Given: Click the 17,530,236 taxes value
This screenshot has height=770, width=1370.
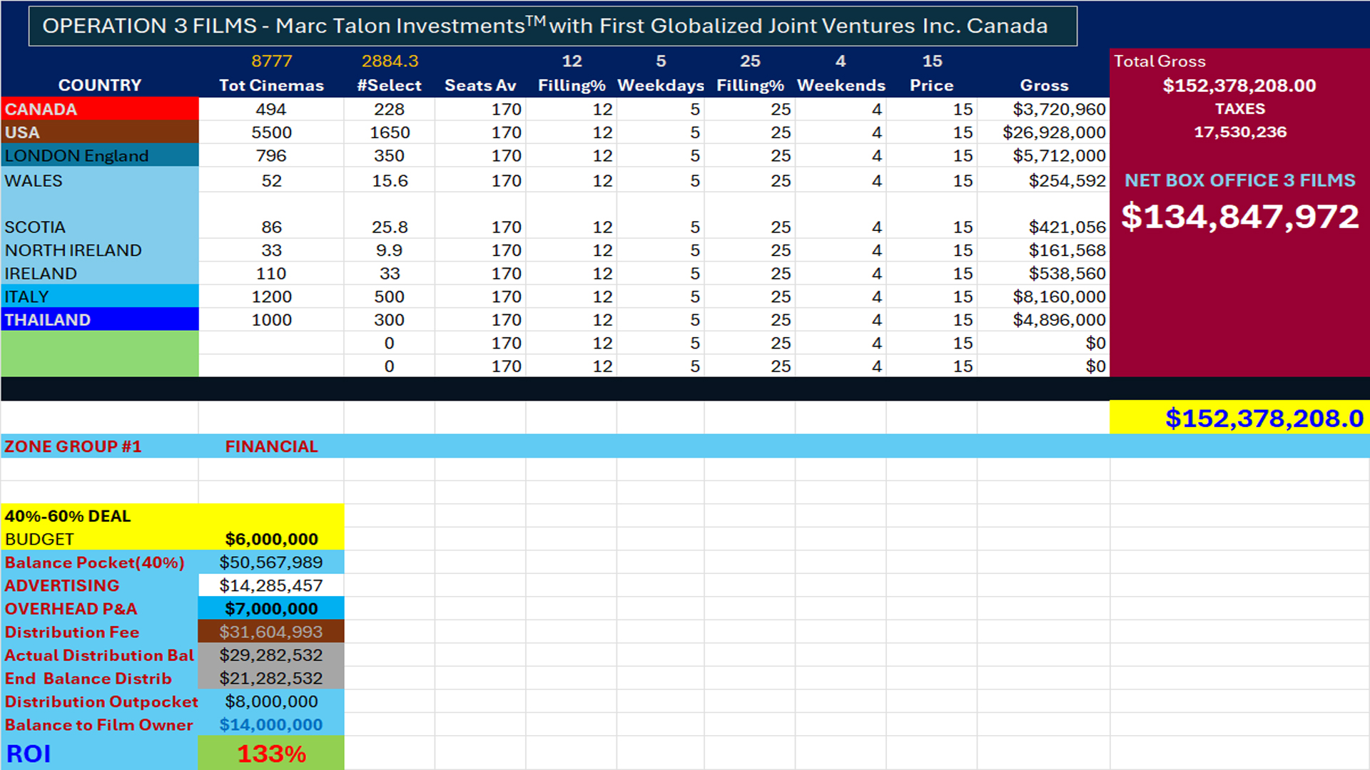Looking at the screenshot, I should (1239, 132).
